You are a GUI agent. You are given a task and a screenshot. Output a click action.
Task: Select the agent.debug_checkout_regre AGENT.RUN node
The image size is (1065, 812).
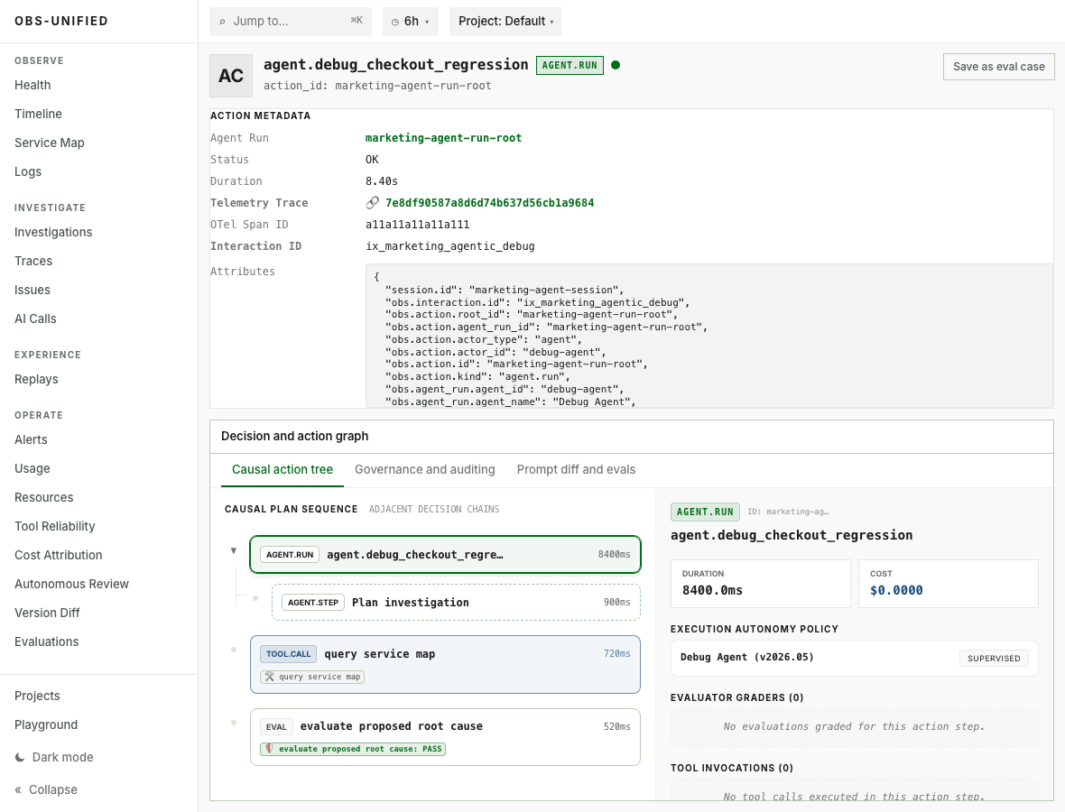[x=445, y=555]
